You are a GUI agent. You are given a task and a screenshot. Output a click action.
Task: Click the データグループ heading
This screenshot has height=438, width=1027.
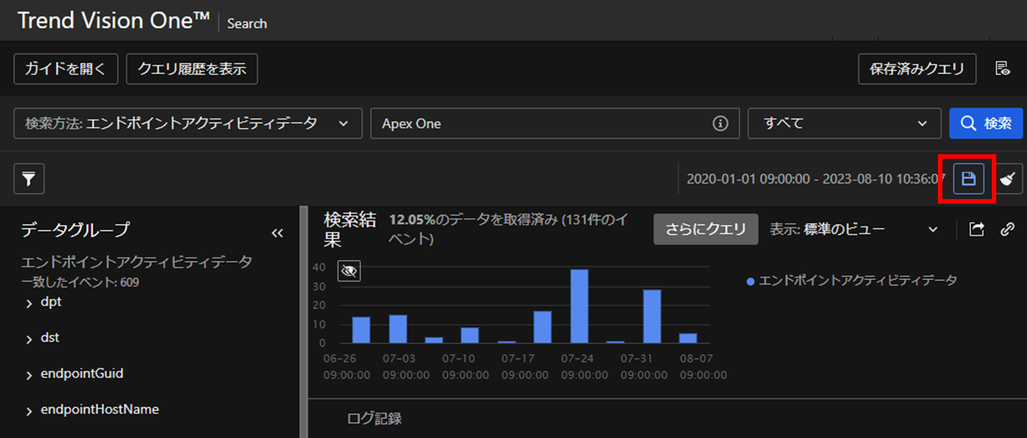[76, 230]
